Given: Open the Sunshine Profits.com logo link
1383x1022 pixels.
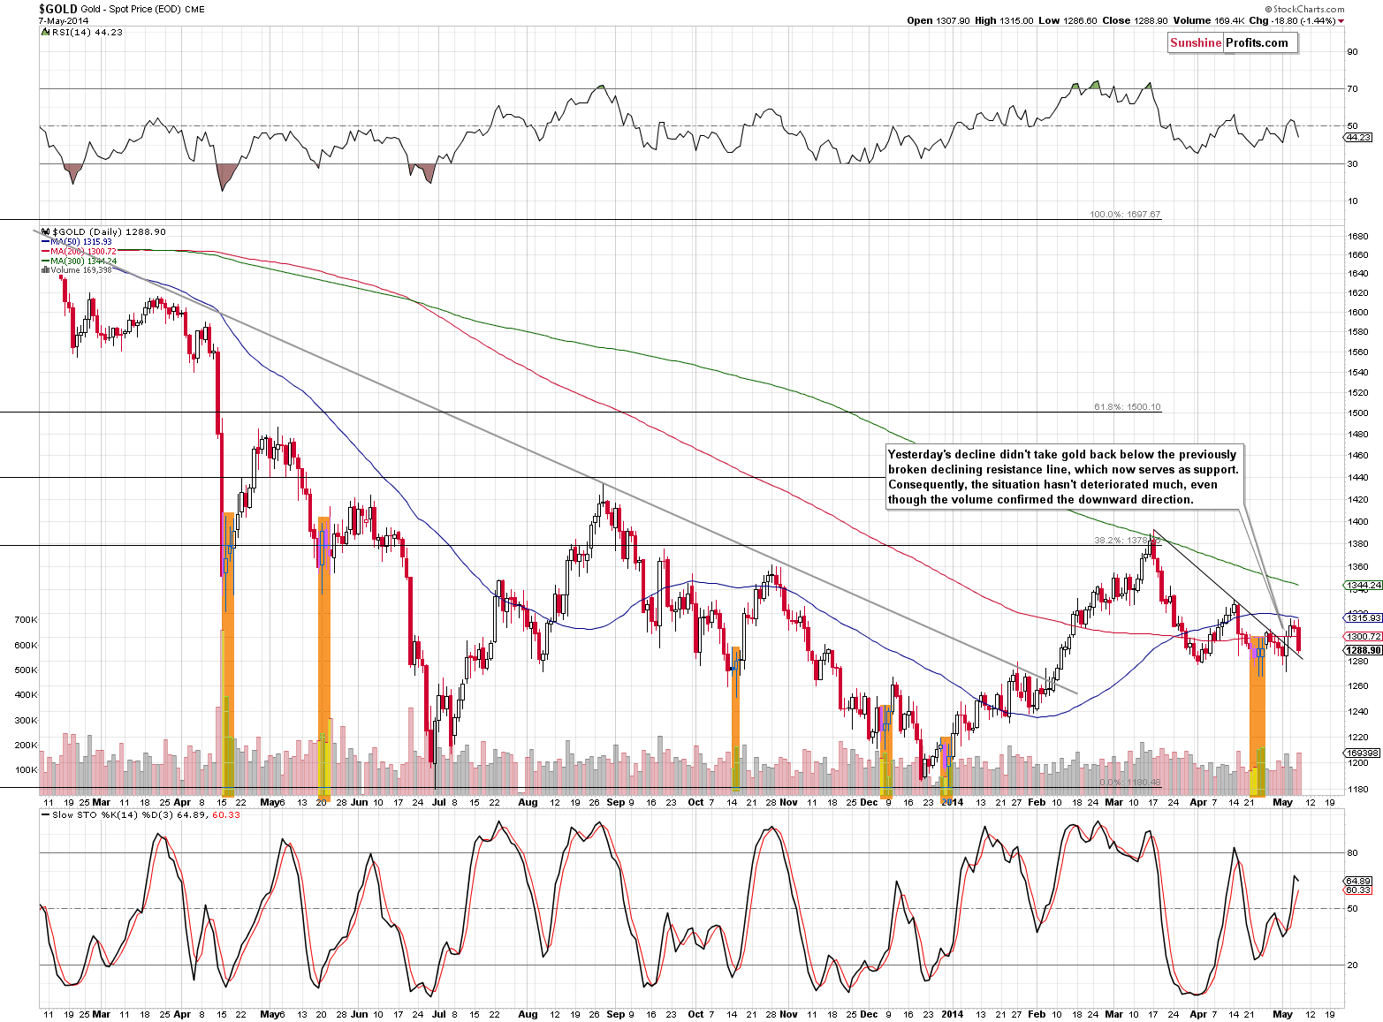Looking at the screenshot, I should tap(1232, 42).
